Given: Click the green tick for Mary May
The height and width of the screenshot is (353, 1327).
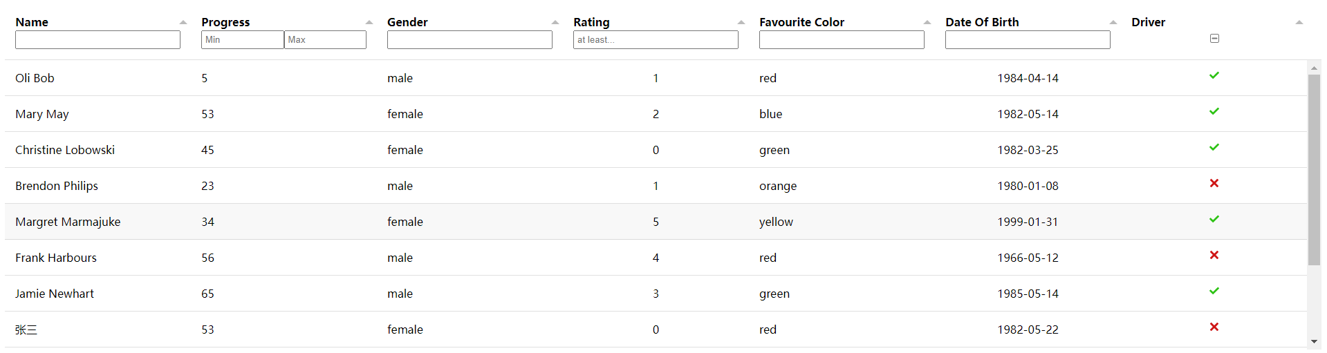Looking at the screenshot, I should pos(1214,111).
